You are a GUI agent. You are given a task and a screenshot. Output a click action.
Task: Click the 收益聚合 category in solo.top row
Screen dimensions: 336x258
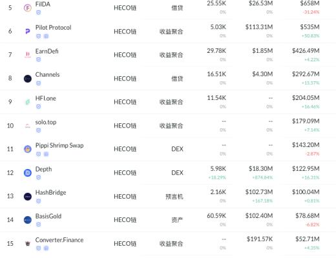(x=171, y=126)
